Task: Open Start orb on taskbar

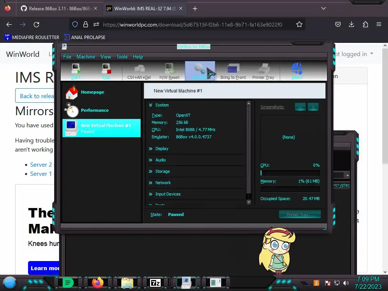Action: point(10,283)
